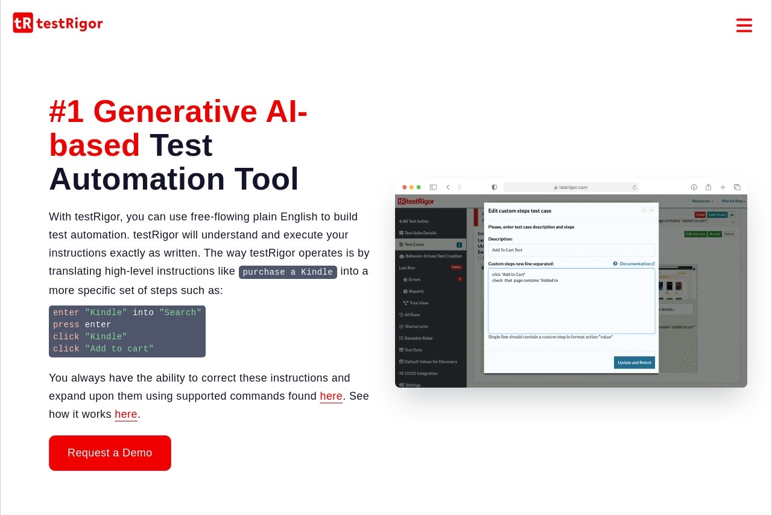Click 'Update and Retest' in the product screenshot
The height and width of the screenshot is (515, 772).
[x=634, y=362]
